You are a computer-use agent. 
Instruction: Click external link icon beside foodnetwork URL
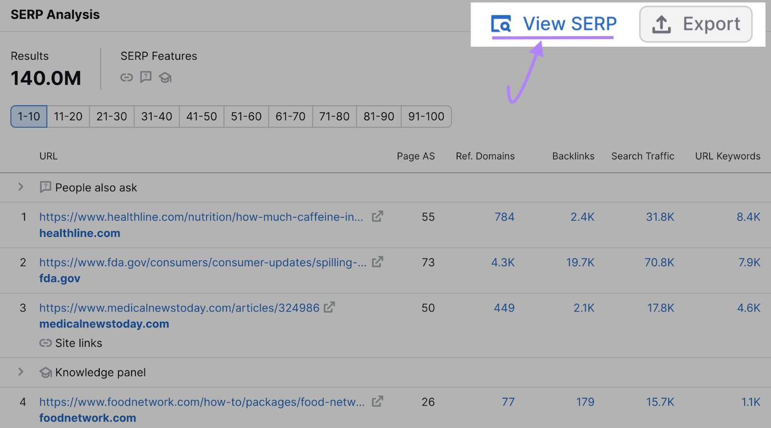pyautogui.click(x=377, y=401)
